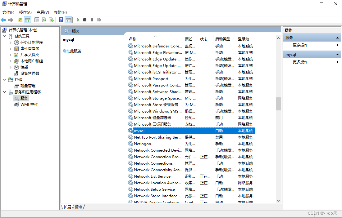Start the service with green play icon
Screen dimensions: 342x218
[78, 20]
